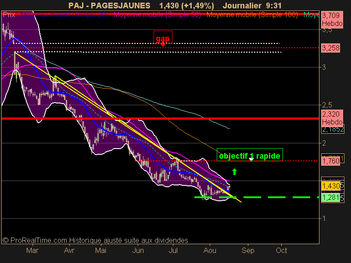Click the chart title 'PAJ - PAGESJAUNES'
This screenshot has width=351, height=263.
click(x=109, y=6)
